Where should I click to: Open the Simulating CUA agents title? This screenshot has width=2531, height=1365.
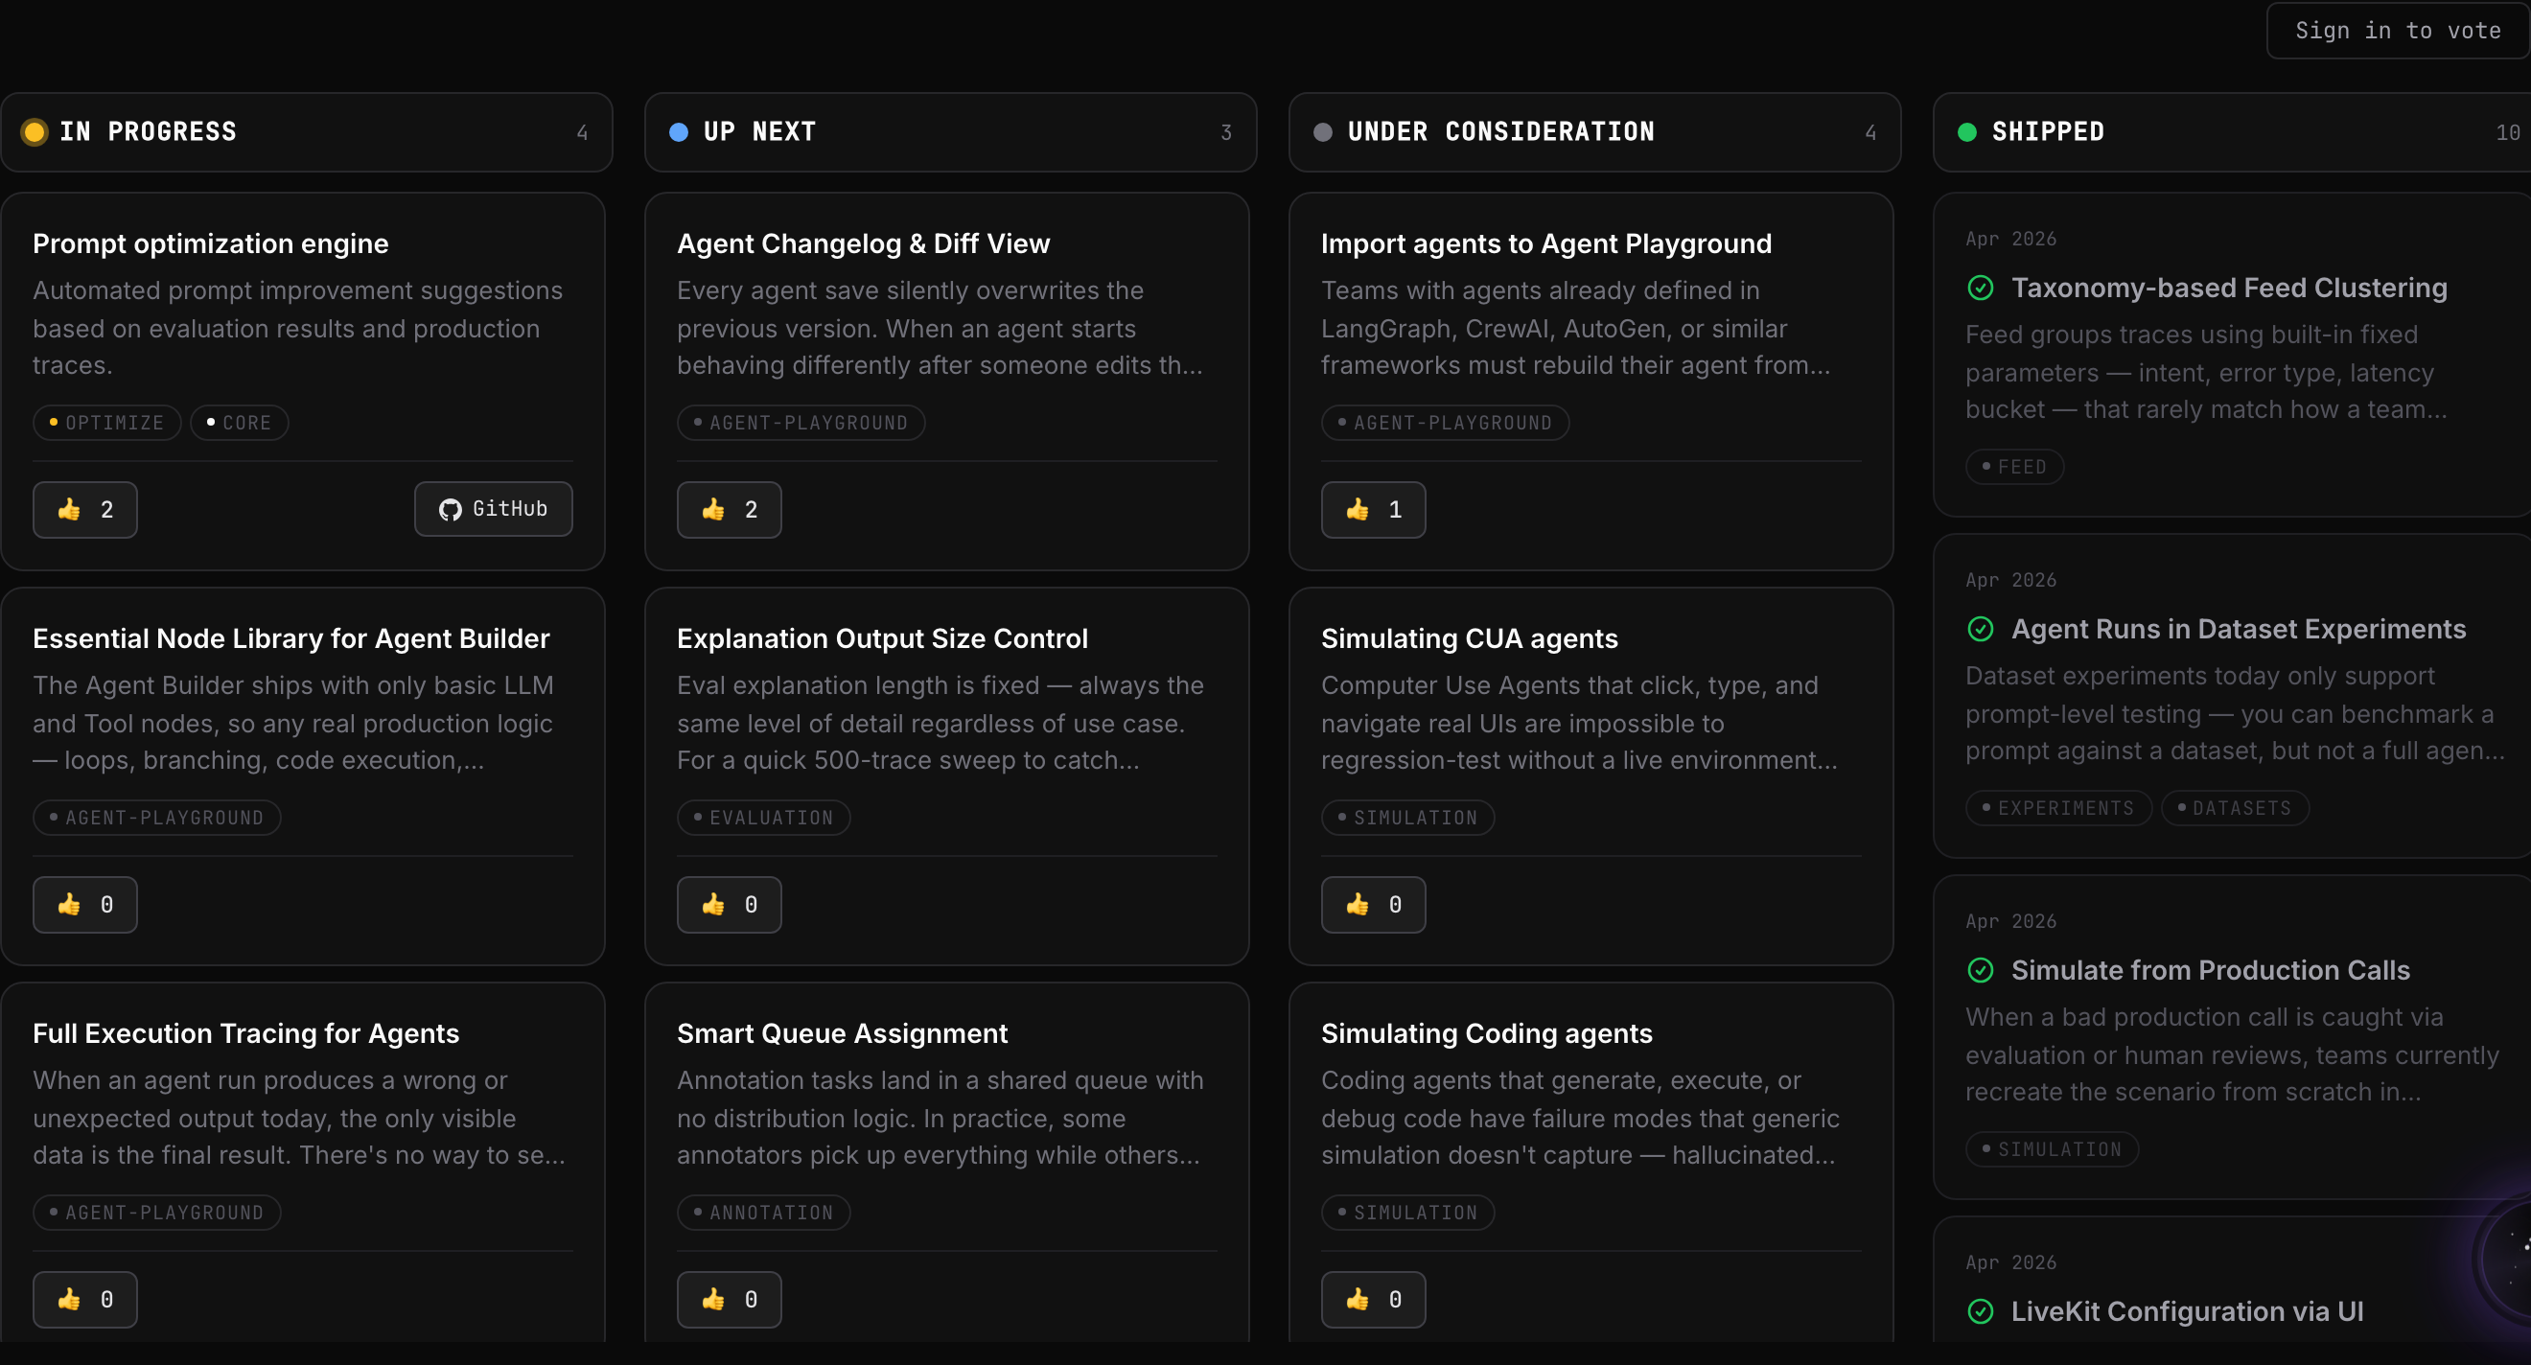click(1469, 638)
